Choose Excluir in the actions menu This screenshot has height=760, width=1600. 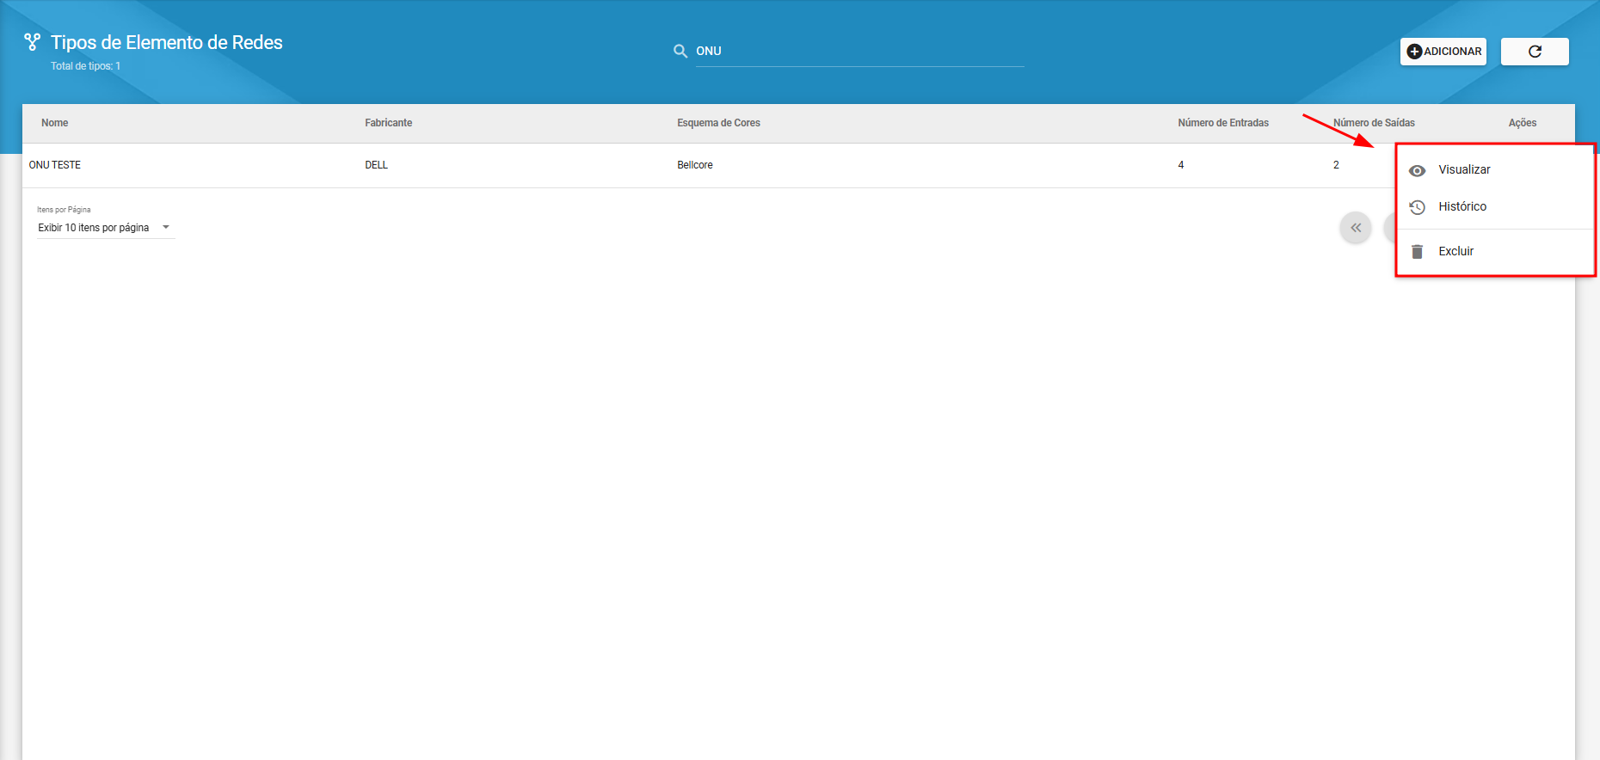[x=1495, y=252]
